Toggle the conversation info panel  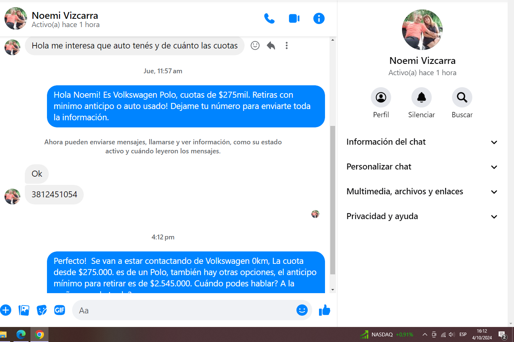tap(319, 18)
